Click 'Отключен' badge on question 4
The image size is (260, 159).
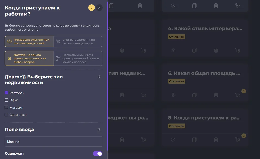coord(177,37)
